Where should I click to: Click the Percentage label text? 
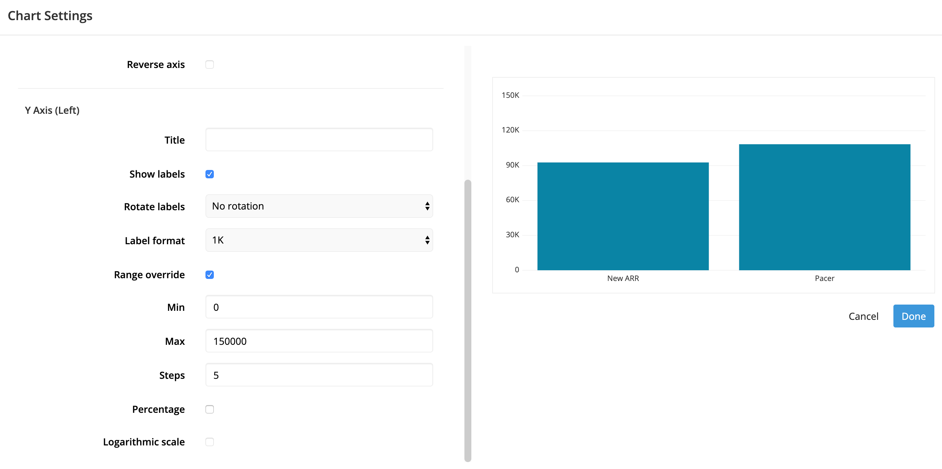[x=158, y=409]
